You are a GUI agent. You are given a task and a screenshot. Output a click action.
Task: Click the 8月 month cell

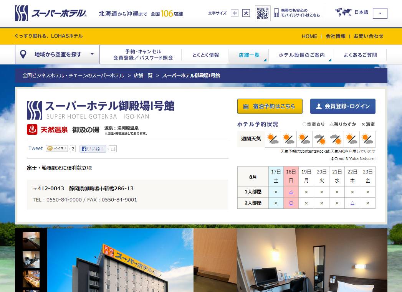pyautogui.click(x=253, y=177)
